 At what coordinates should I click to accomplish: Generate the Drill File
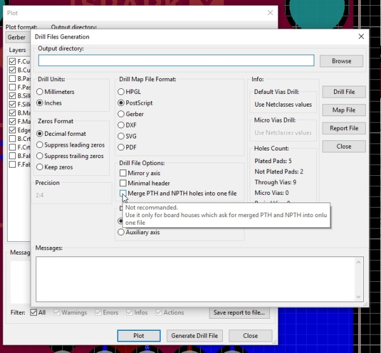coord(344,92)
